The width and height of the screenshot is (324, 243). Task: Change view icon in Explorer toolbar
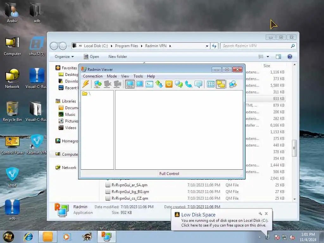[x=261, y=57]
